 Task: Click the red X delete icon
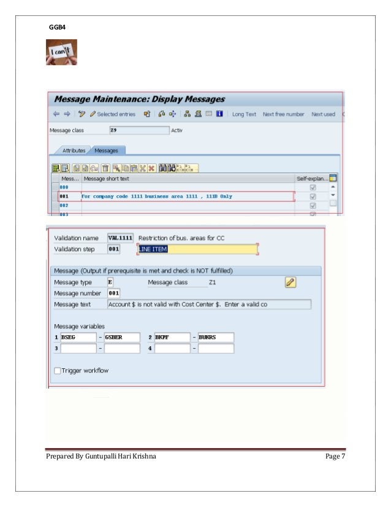pyautogui.click(x=151, y=168)
